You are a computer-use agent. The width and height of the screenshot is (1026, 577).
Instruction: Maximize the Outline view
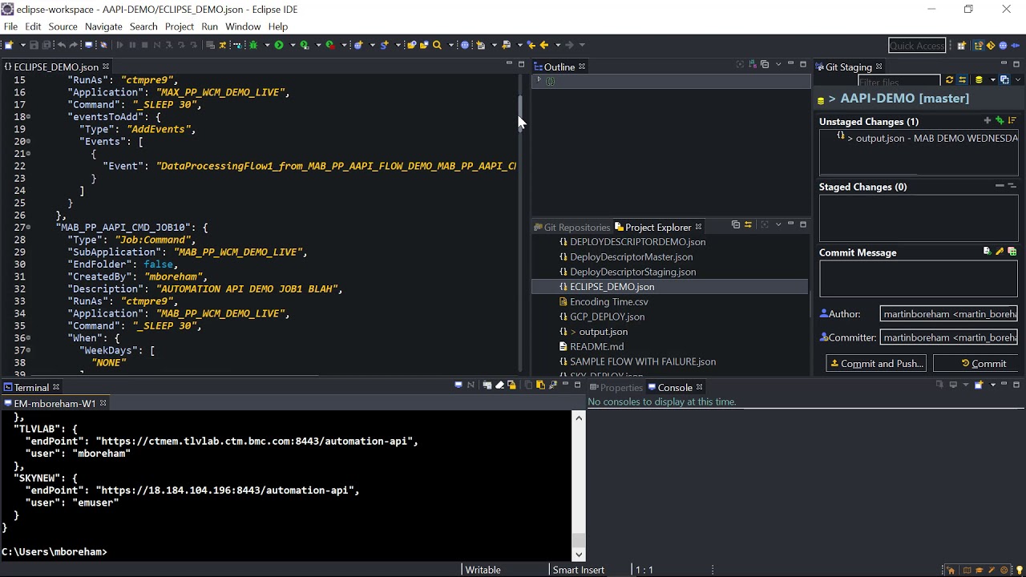pyautogui.click(x=803, y=64)
